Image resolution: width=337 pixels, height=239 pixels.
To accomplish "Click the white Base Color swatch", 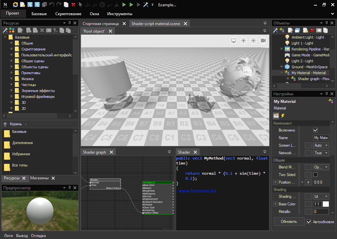I will (325, 204).
